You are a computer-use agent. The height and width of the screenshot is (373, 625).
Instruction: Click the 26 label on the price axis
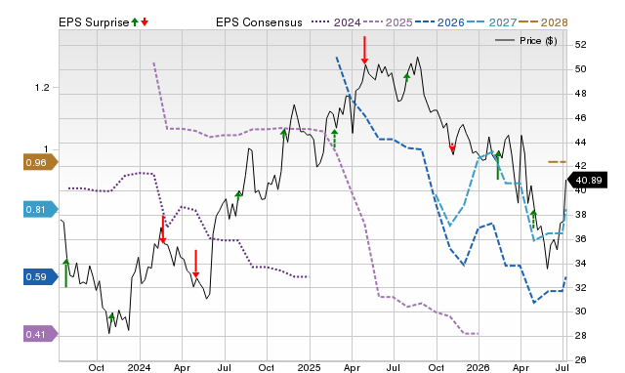coord(581,360)
